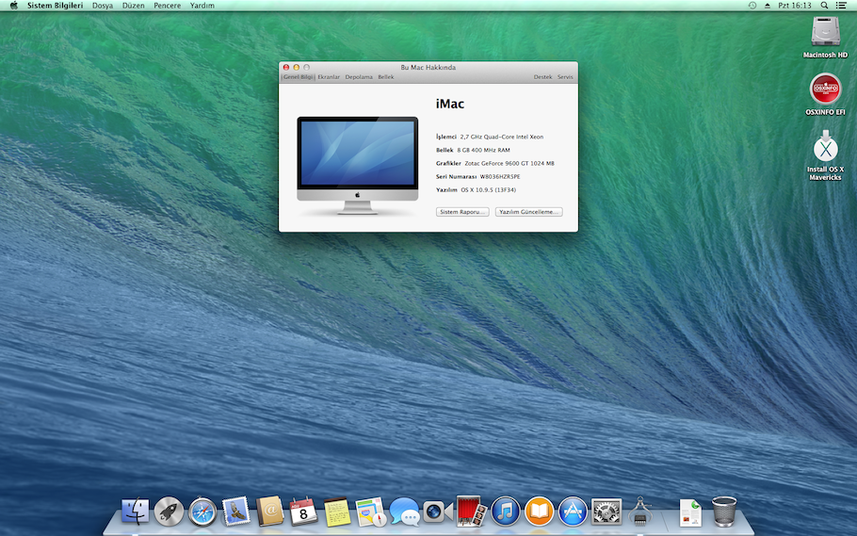Open the App Store dock icon

(x=573, y=512)
